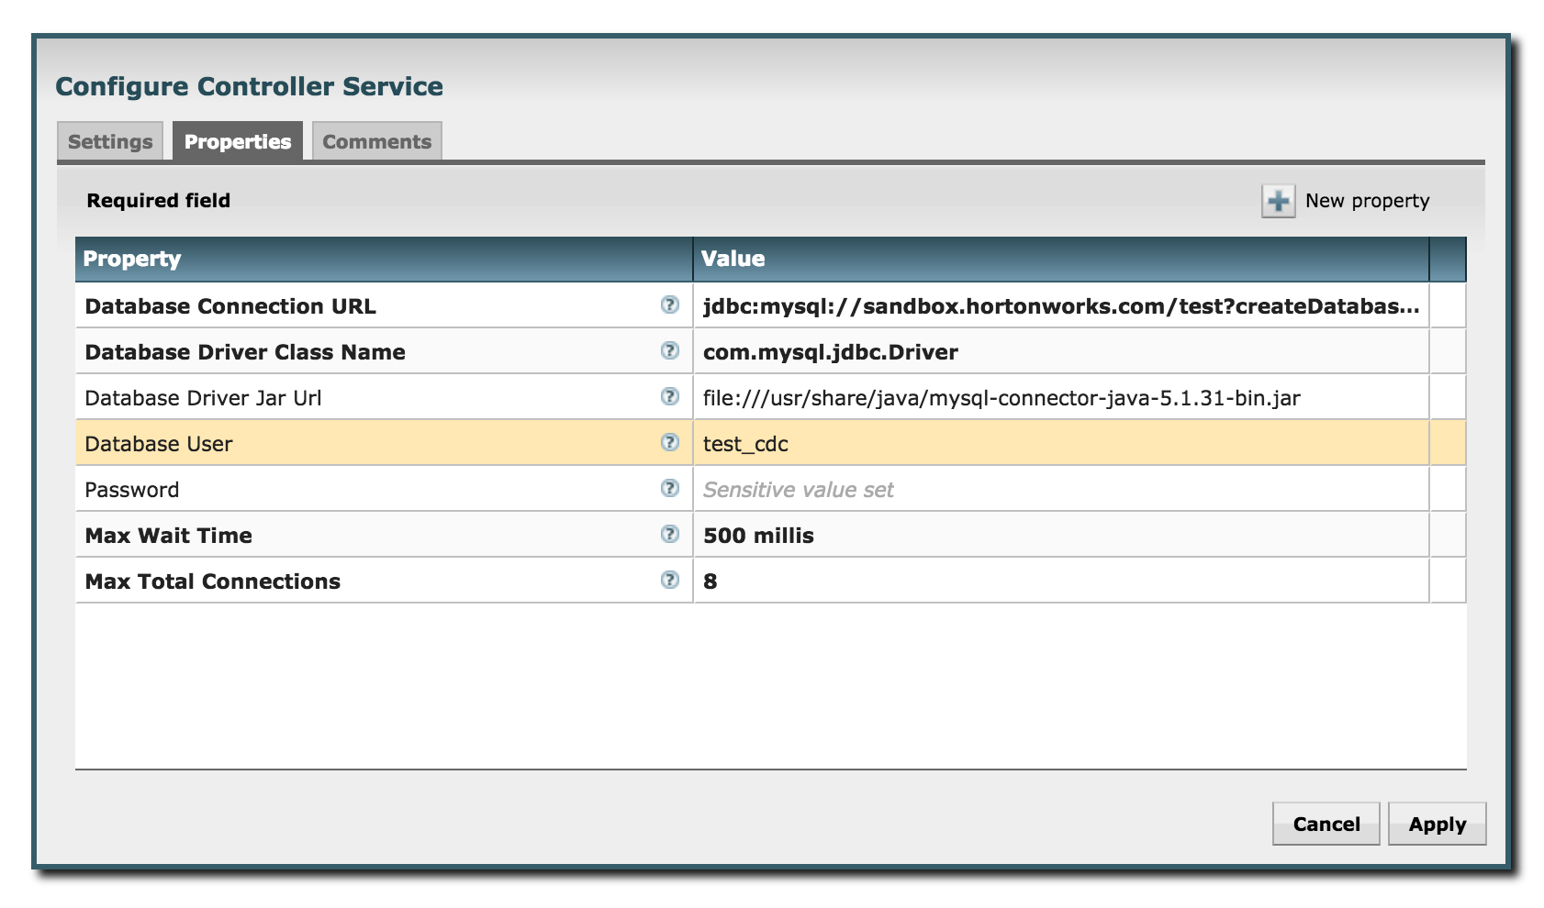1544x908 pixels.
Task: Open the Comments tab
Action: [x=376, y=141]
